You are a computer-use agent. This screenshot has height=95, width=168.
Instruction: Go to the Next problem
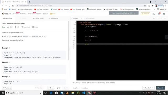click(x=66, y=88)
